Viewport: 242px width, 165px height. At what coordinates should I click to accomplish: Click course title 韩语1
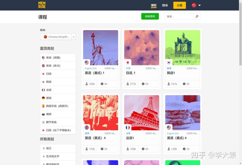point(171,73)
